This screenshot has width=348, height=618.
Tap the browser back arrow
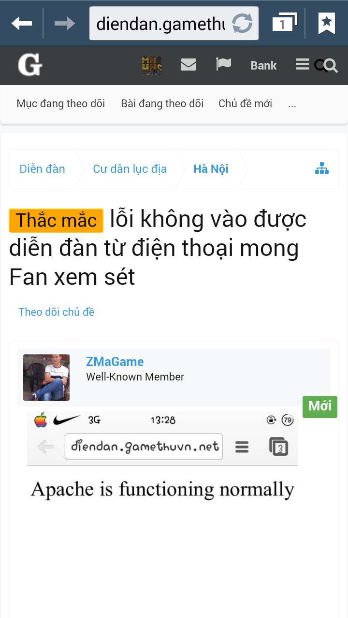point(22,23)
